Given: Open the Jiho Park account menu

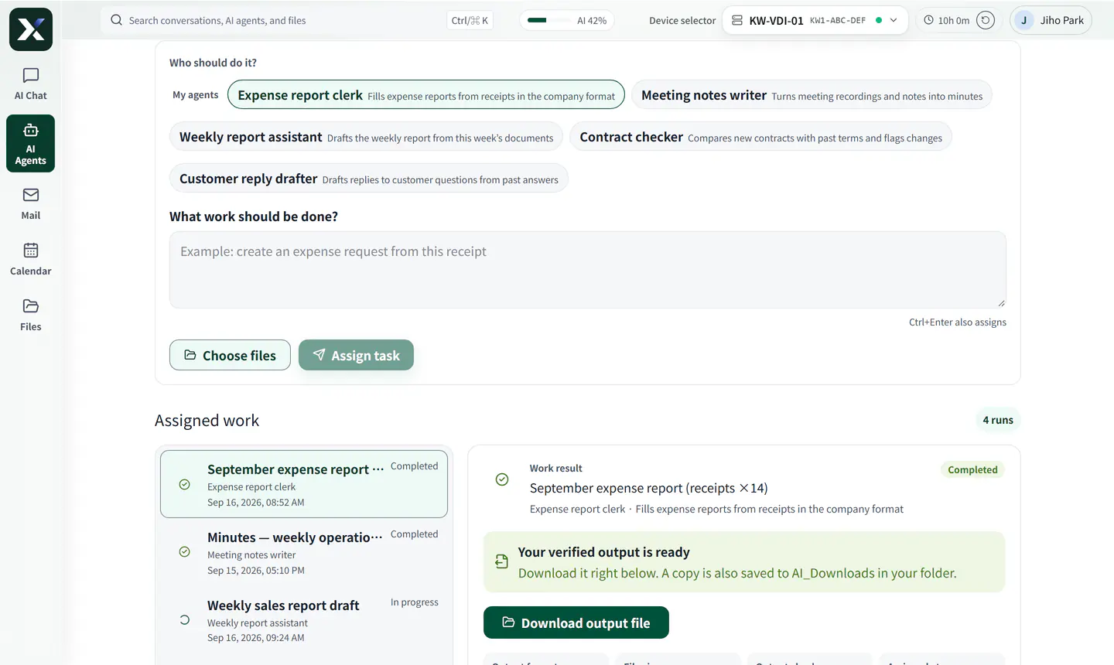Looking at the screenshot, I should click(x=1051, y=20).
